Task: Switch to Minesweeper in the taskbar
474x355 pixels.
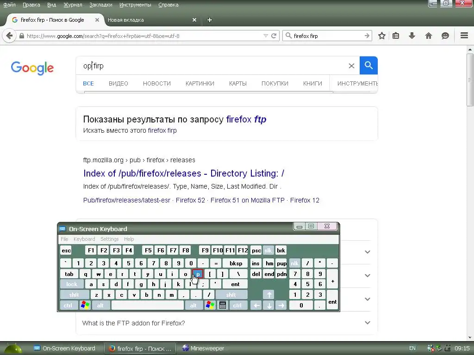Action: coord(203,349)
